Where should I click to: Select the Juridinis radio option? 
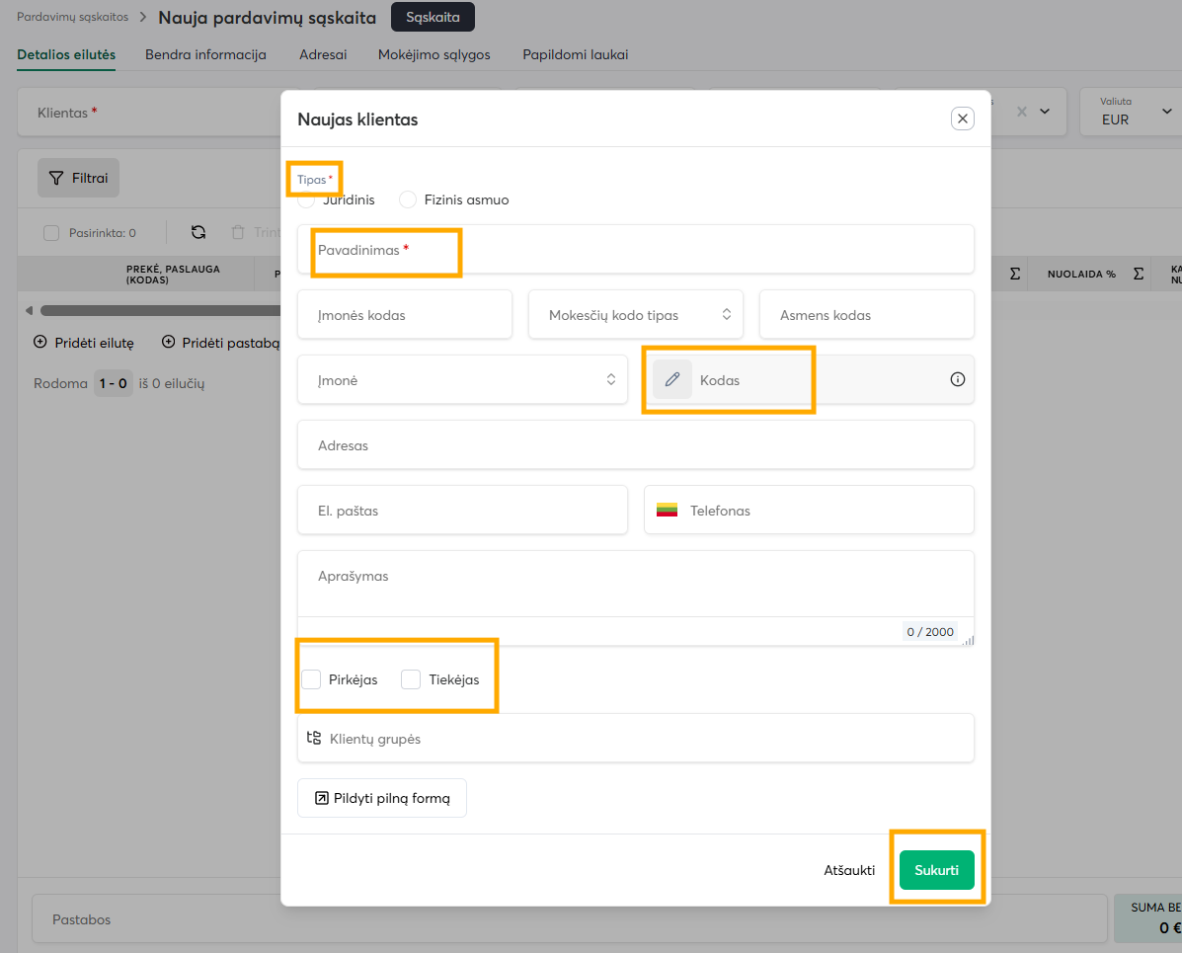click(x=307, y=199)
